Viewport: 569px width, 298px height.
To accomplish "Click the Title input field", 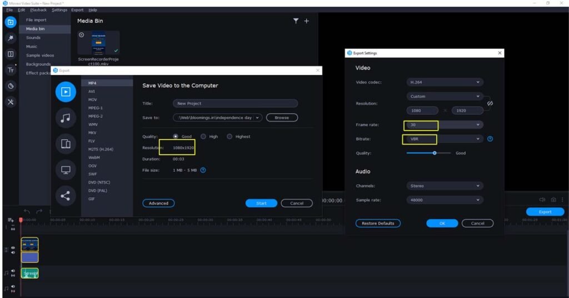I will pyautogui.click(x=236, y=103).
